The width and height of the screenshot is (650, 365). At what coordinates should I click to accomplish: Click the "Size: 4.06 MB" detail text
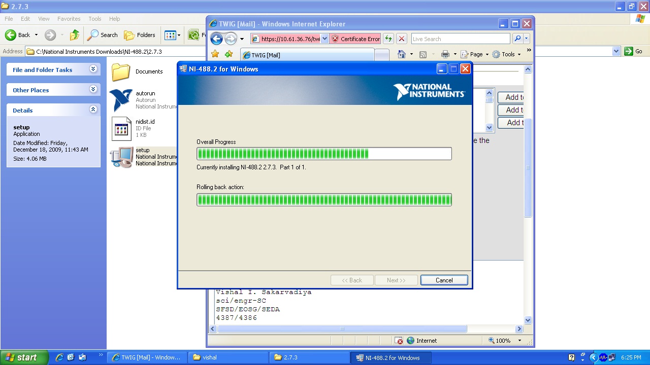coord(30,159)
